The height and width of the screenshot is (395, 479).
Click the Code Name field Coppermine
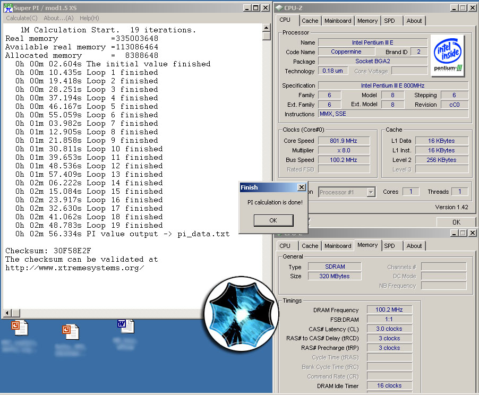[x=346, y=51]
